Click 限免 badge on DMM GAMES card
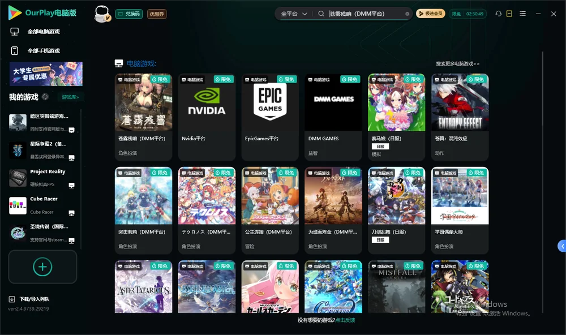 click(350, 79)
